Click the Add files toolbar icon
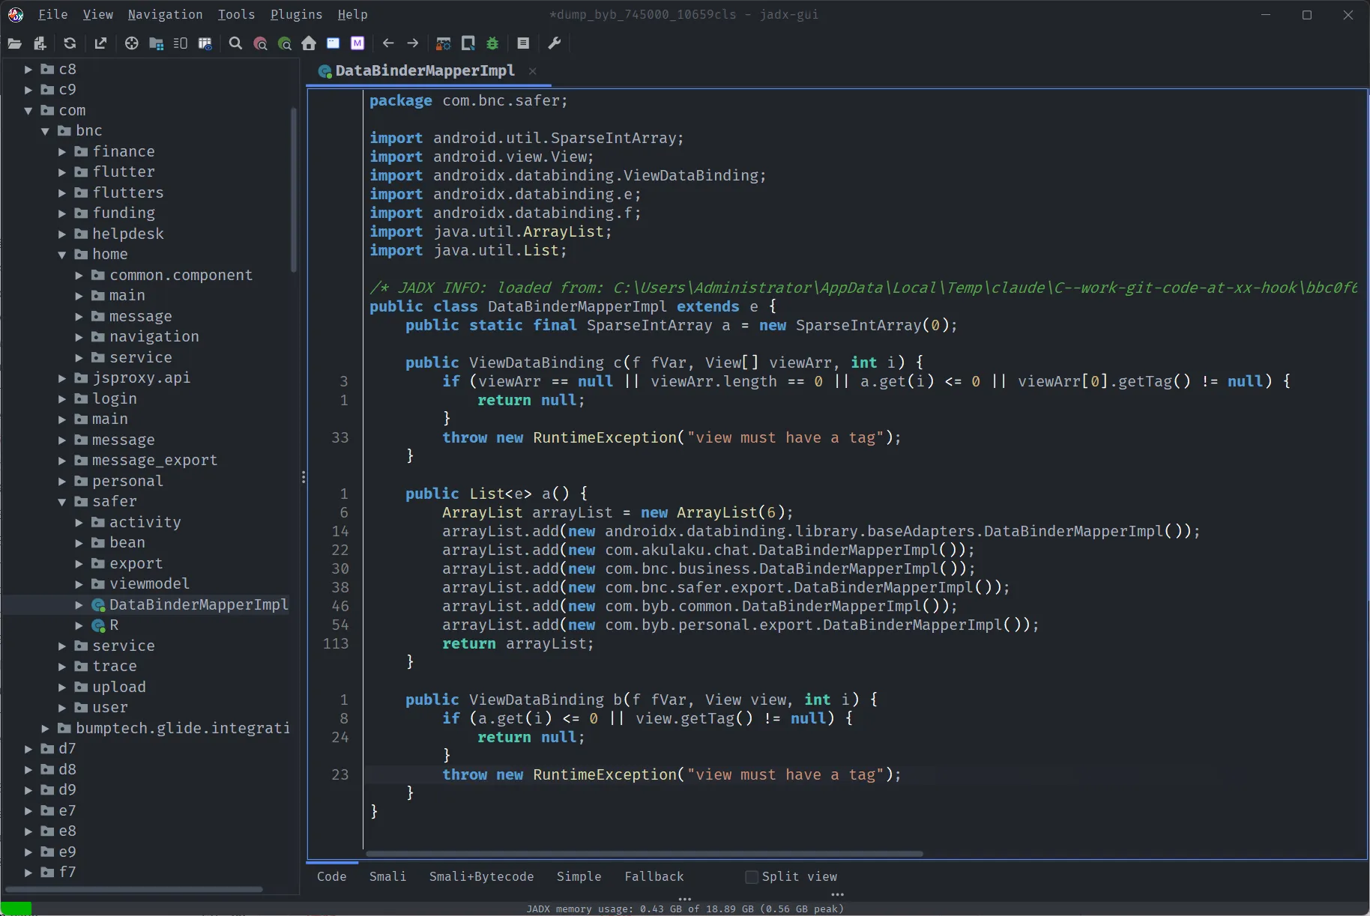1370x916 pixels. 40,43
